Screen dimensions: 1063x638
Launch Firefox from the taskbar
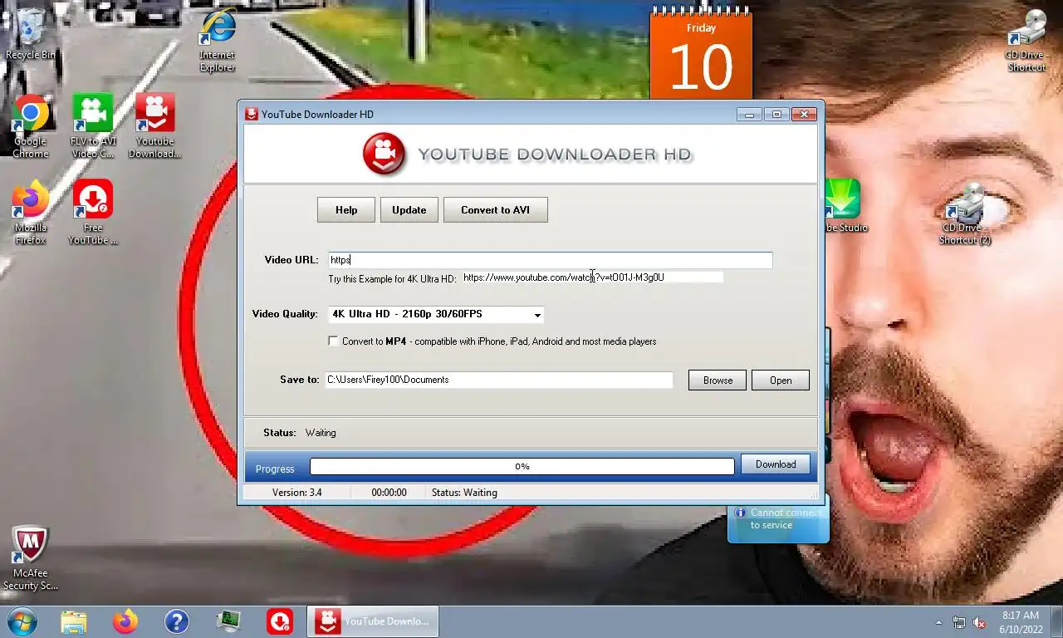(125, 621)
